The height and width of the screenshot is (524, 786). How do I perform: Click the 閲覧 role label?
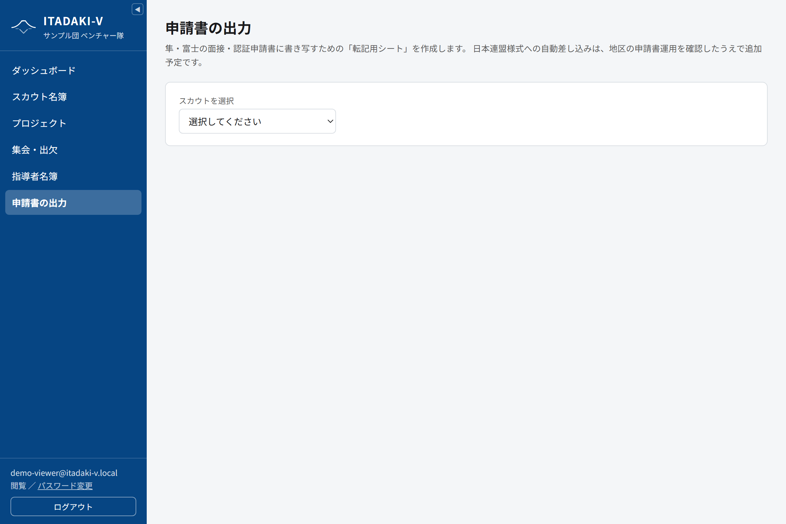point(18,486)
